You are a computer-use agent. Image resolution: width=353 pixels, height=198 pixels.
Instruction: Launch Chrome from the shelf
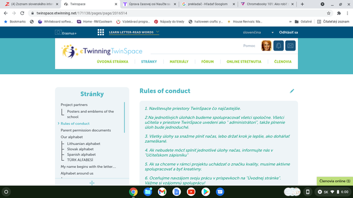point(133,192)
